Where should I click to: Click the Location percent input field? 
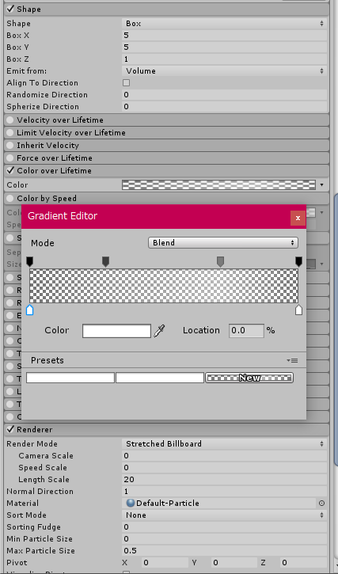246,331
